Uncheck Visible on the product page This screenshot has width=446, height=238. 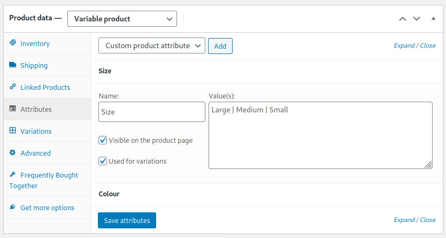[103, 140]
